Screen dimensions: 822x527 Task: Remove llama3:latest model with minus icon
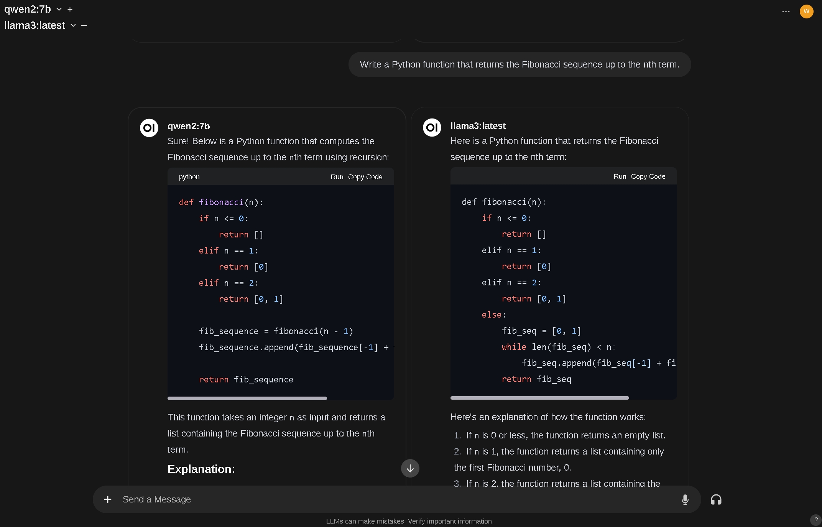[84, 26]
